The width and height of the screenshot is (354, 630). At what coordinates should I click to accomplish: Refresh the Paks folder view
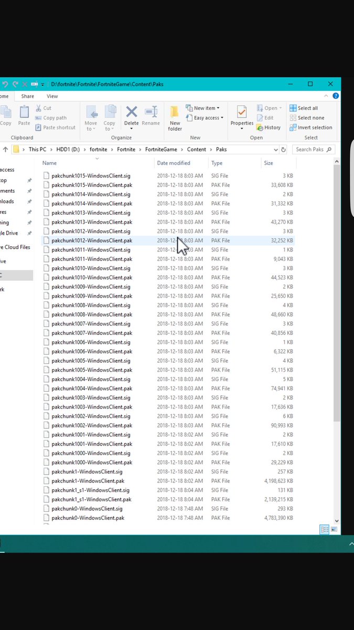click(x=283, y=149)
